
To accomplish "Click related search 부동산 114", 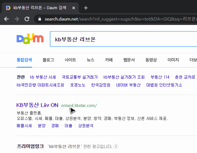I will (x=160, y=77).
